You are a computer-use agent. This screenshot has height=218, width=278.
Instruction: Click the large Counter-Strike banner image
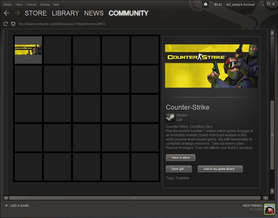click(211, 66)
